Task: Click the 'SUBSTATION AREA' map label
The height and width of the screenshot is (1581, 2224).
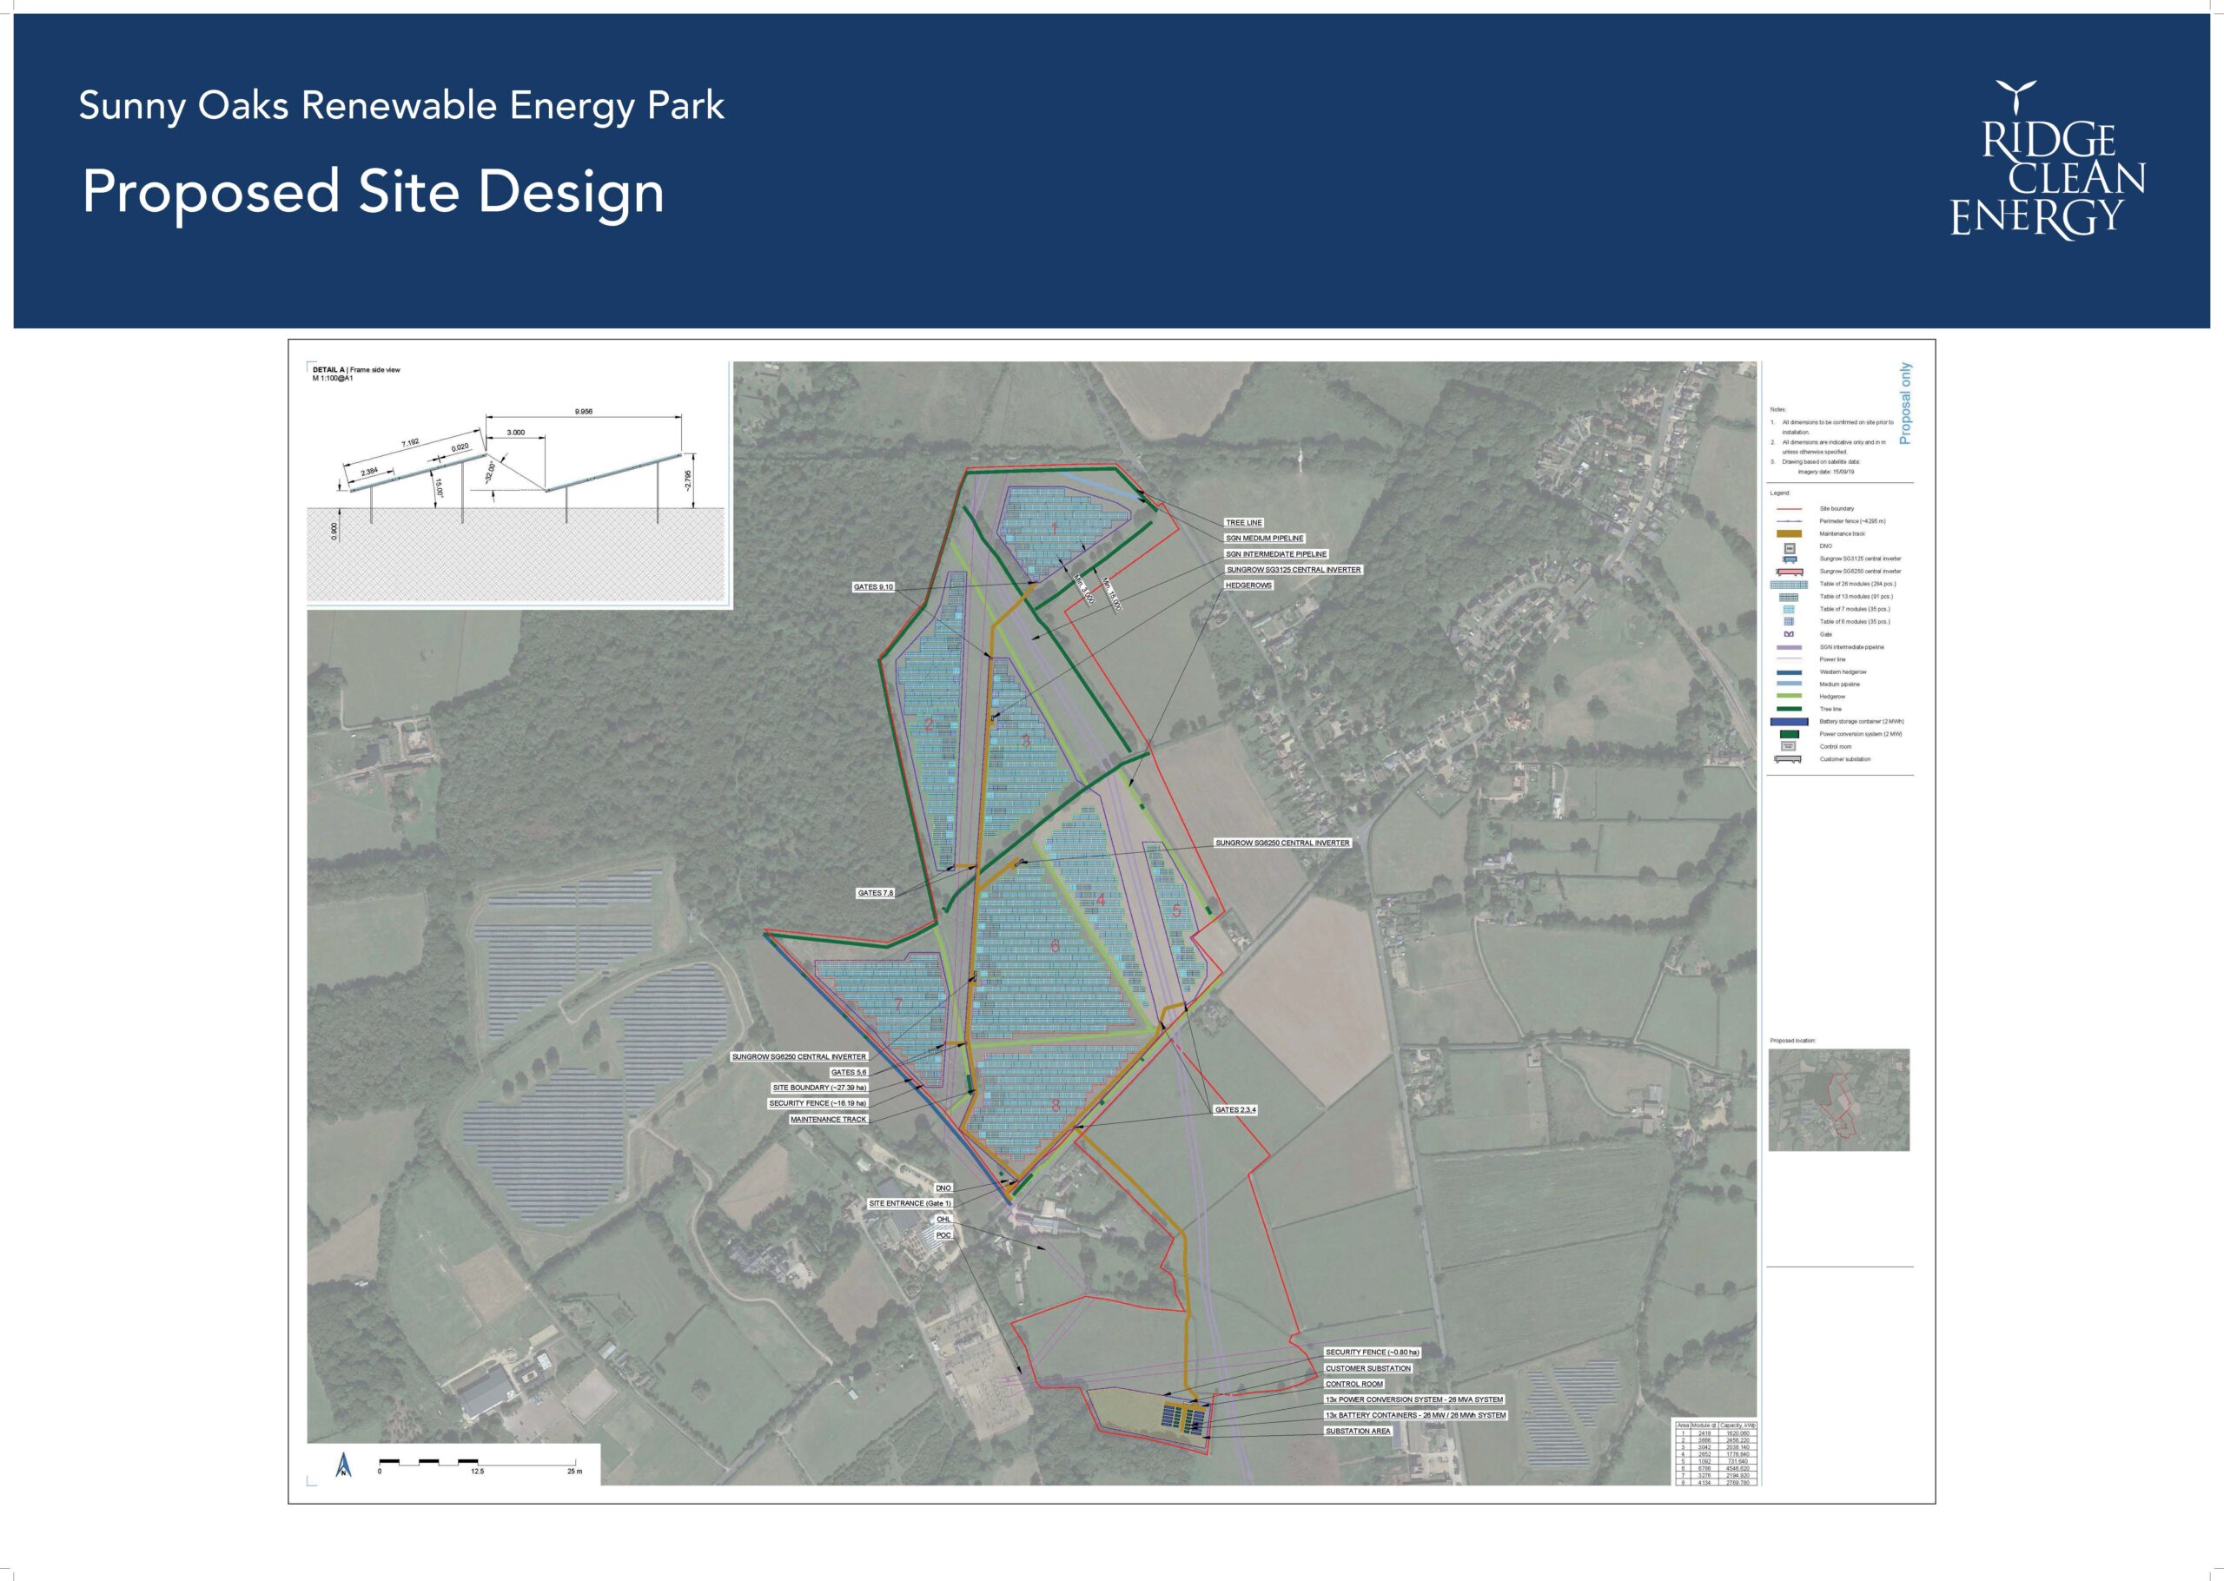Action: pyautogui.click(x=1358, y=1431)
